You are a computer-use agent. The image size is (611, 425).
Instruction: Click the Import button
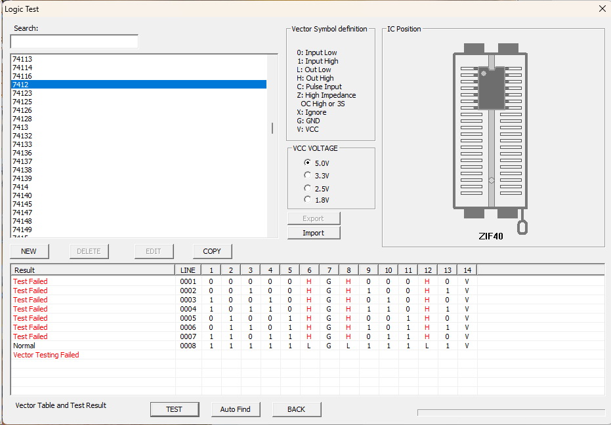(314, 233)
